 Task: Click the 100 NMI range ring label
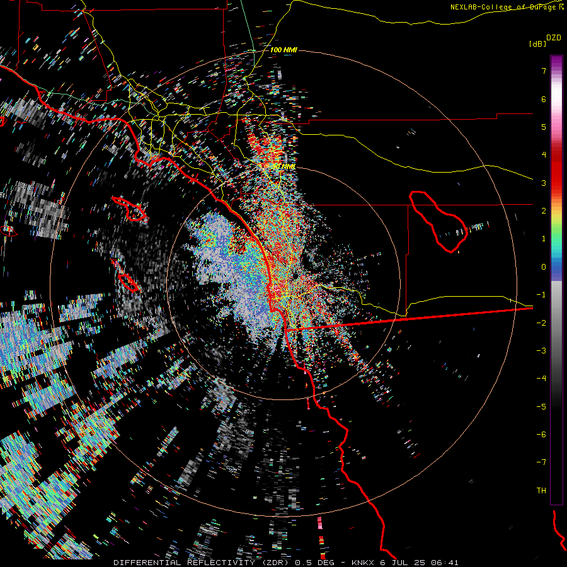coord(283,50)
